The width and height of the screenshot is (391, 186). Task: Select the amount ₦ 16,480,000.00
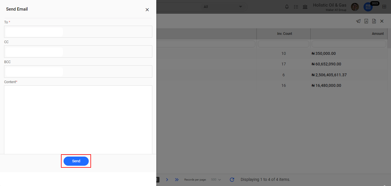pyautogui.click(x=326, y=85)
